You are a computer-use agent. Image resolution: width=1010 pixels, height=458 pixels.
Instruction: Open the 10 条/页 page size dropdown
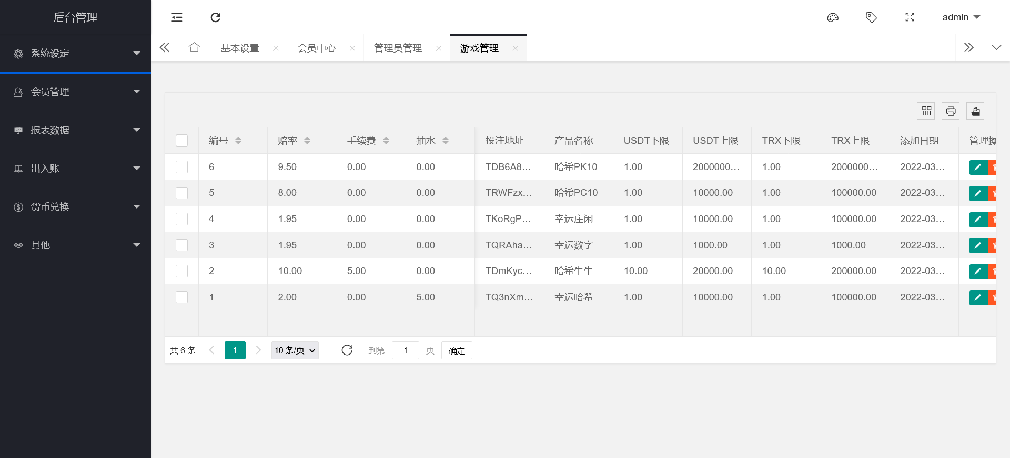point(295,350)
